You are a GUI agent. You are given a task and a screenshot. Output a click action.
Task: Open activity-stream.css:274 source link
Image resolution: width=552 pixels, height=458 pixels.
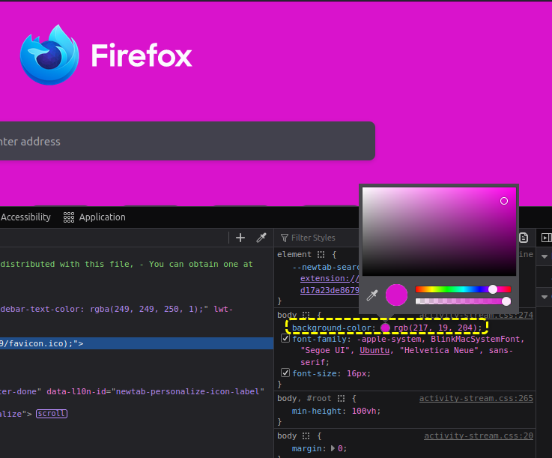coord(476,315)
